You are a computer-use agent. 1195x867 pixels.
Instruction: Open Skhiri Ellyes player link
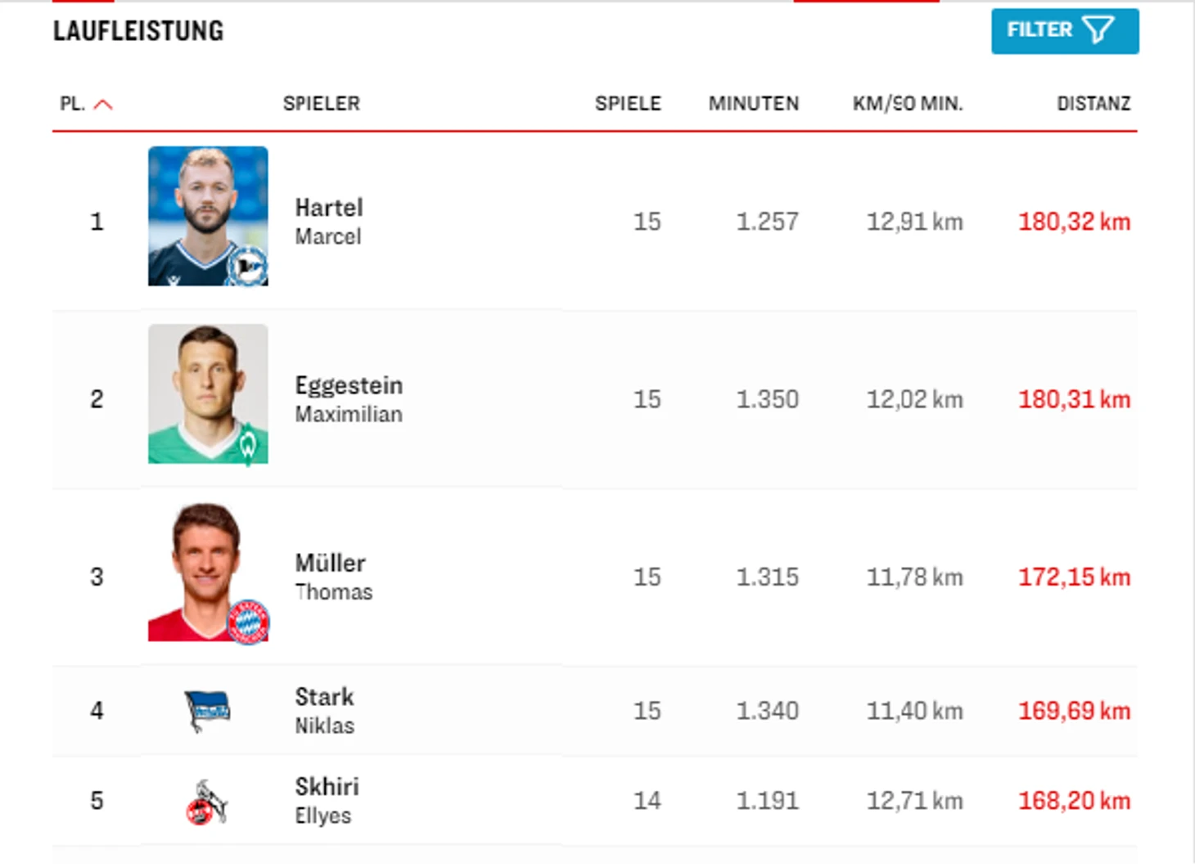click(327, 800)
